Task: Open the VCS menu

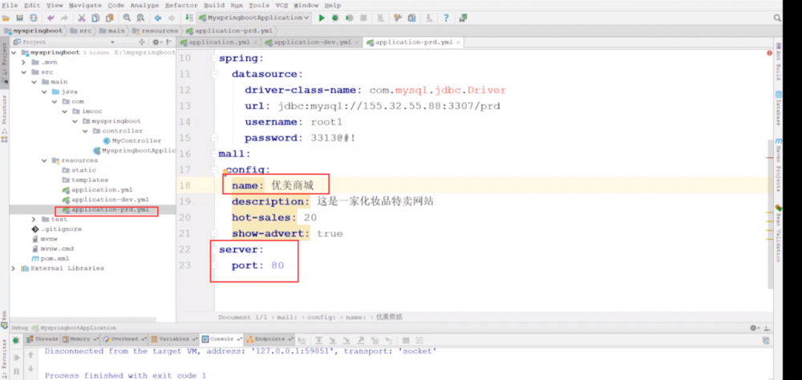Action: pyautogui.click(x=282, y=5)
